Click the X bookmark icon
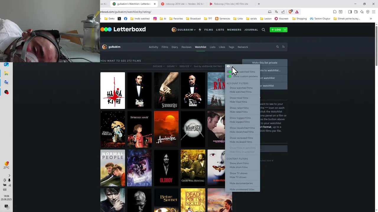 coord(119,19)
